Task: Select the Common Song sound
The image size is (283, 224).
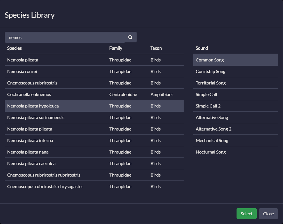Action: click(x=235, y=60)
